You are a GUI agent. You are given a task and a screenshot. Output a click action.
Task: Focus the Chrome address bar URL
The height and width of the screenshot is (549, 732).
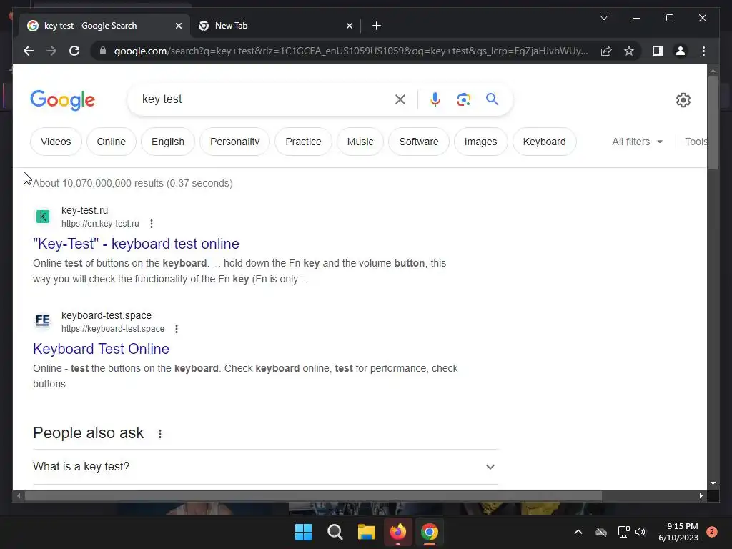click(x=350, y=51)
